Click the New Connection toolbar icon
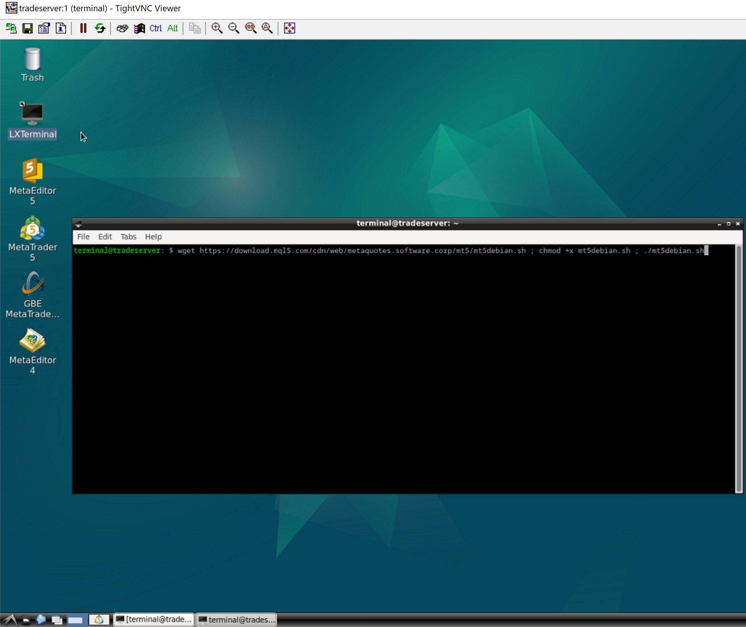The image size is (746, 627). click(x=11, y=28)
